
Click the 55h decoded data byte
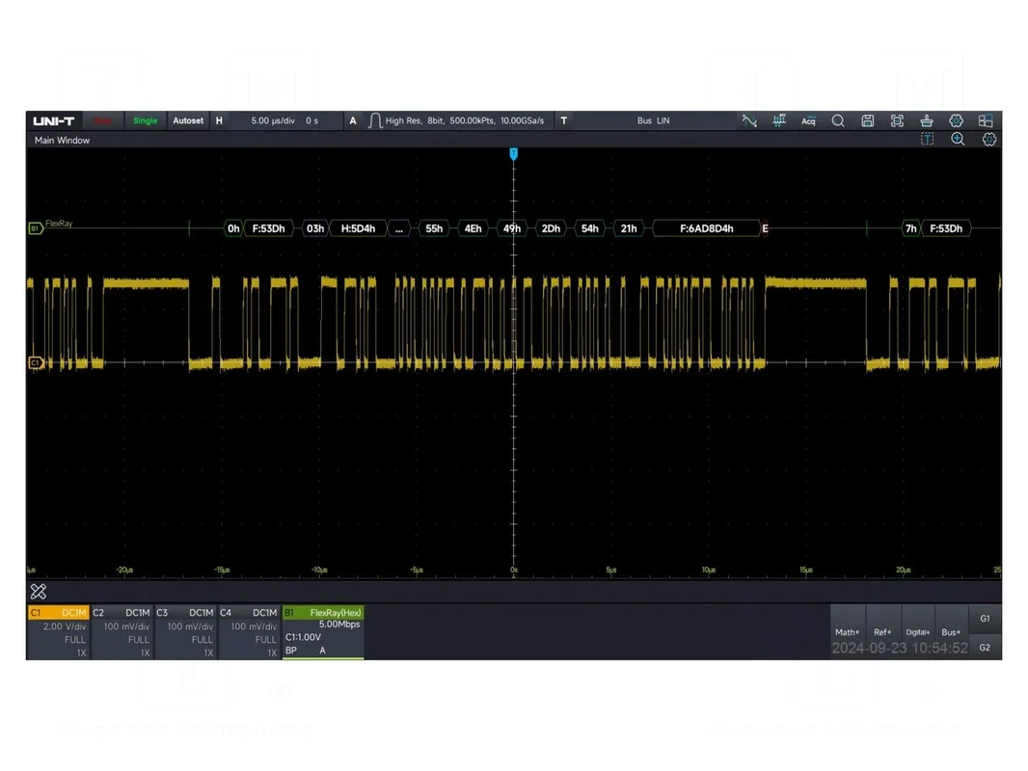coord(434,228)
